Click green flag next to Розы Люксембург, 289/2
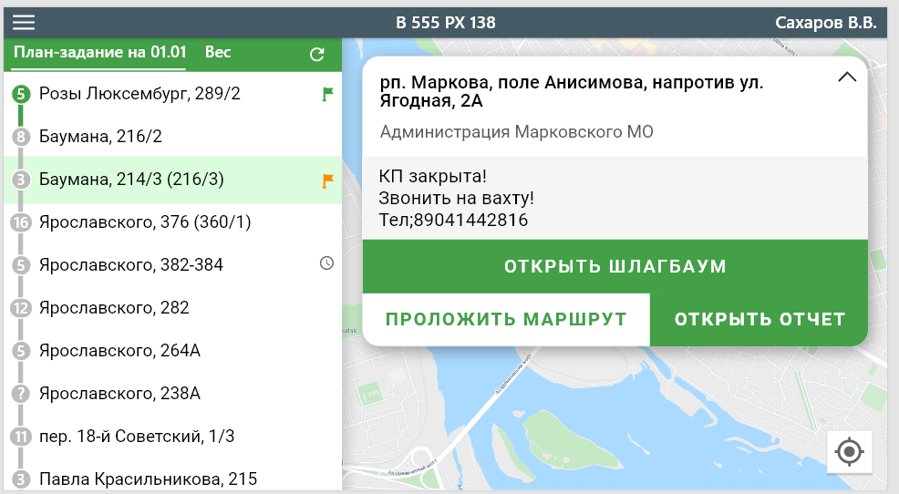Screen dimensions: 899x494 (x=327, y=94)
